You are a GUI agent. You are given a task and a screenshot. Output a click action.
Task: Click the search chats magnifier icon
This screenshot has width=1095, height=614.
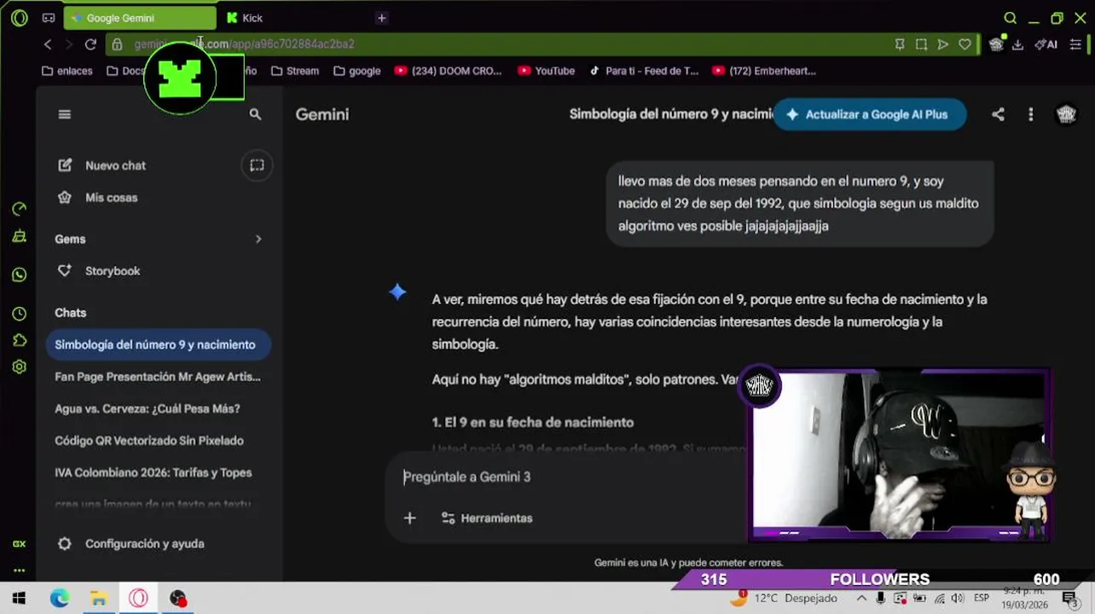(x=255, y=114)
